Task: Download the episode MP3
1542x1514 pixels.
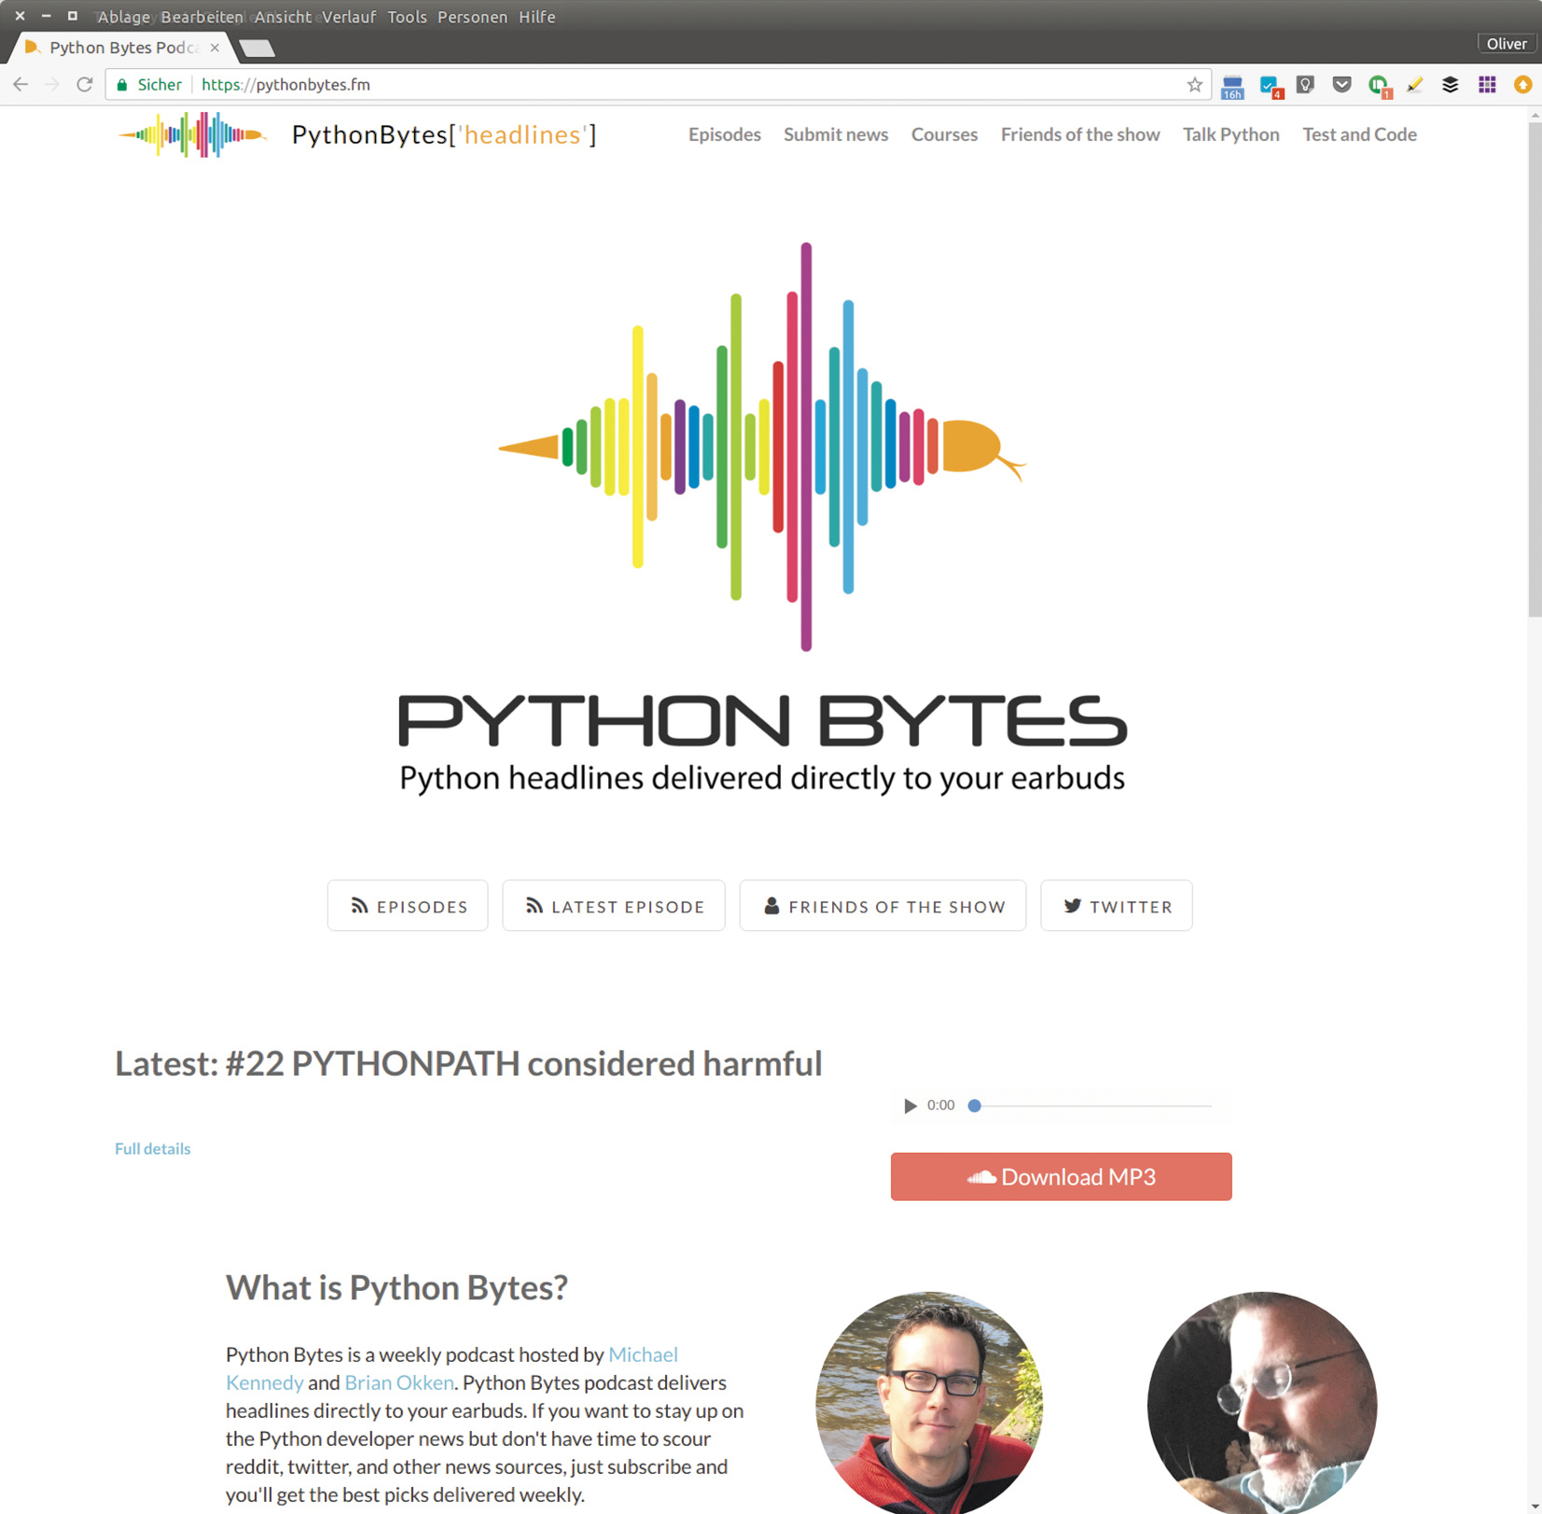Action: point(1061,1176)
